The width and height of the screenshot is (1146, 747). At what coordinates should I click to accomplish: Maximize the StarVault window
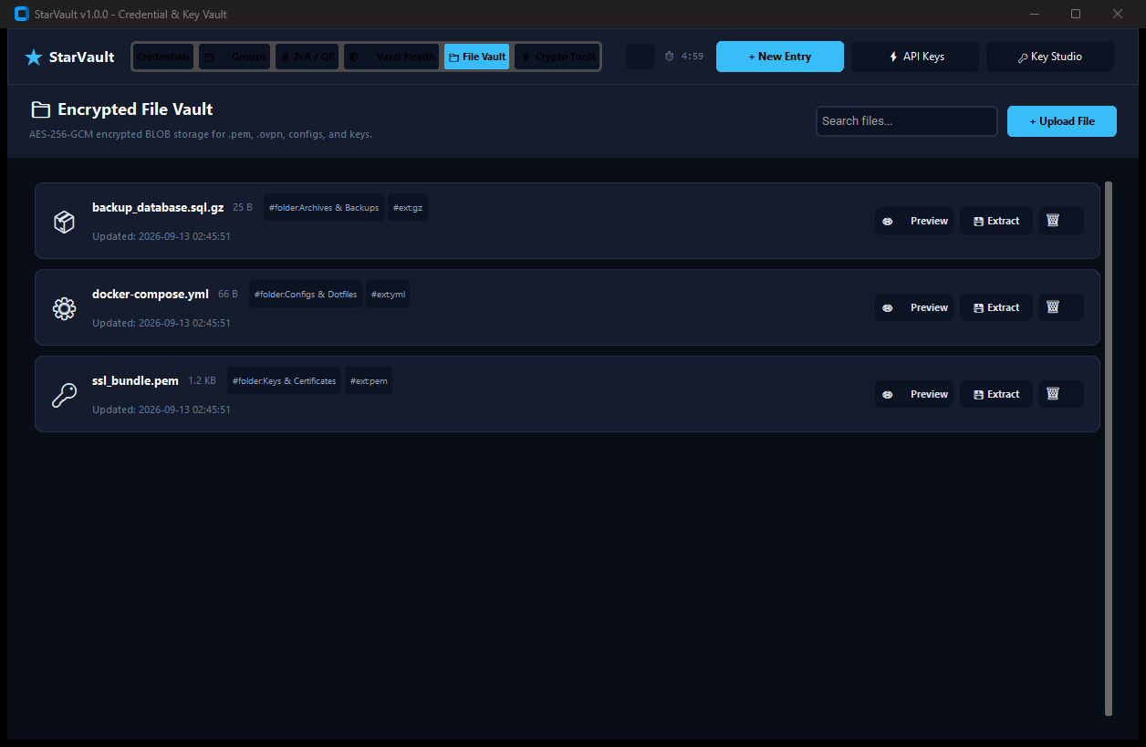click(x=1076, y=14)
